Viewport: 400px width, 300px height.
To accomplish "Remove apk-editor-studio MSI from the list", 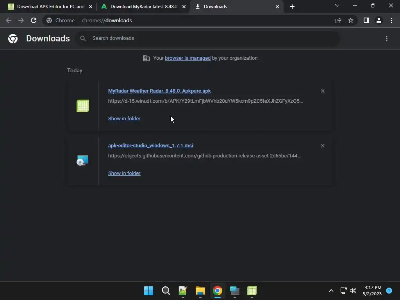I will [x=322, y=146].
